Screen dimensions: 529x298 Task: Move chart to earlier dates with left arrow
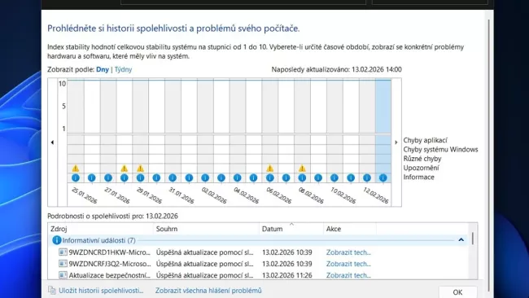coord(52,142)
